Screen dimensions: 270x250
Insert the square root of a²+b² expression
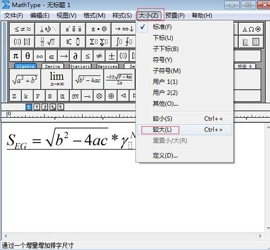pos(25,79)
